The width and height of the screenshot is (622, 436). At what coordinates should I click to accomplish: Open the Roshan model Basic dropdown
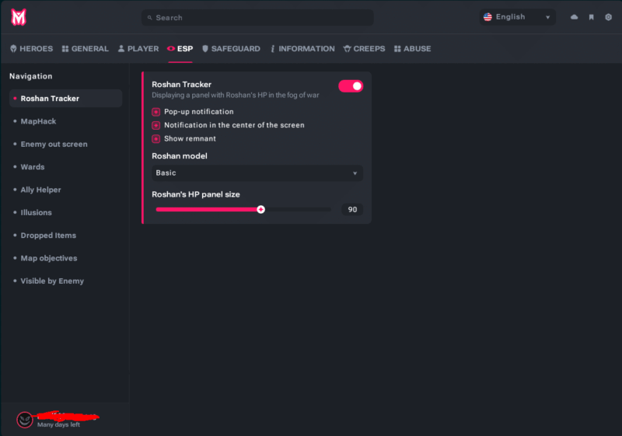click(x=257, y=173)
